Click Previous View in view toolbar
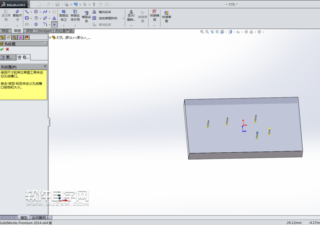Screen dimensions: 320x225 point(212,32)
